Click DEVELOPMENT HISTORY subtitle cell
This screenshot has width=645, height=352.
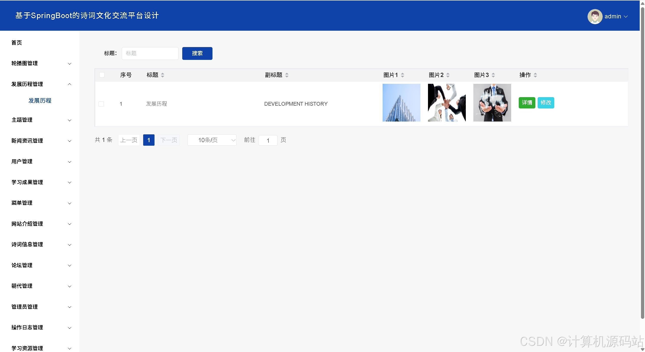296,104
